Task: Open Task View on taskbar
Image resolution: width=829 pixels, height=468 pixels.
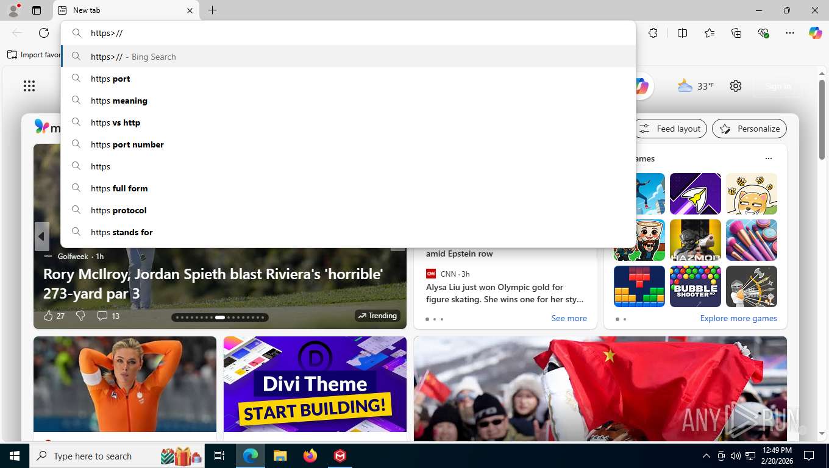Action: point(219,456)
